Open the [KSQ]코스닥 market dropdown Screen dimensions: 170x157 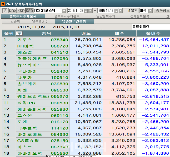point(64,11)
